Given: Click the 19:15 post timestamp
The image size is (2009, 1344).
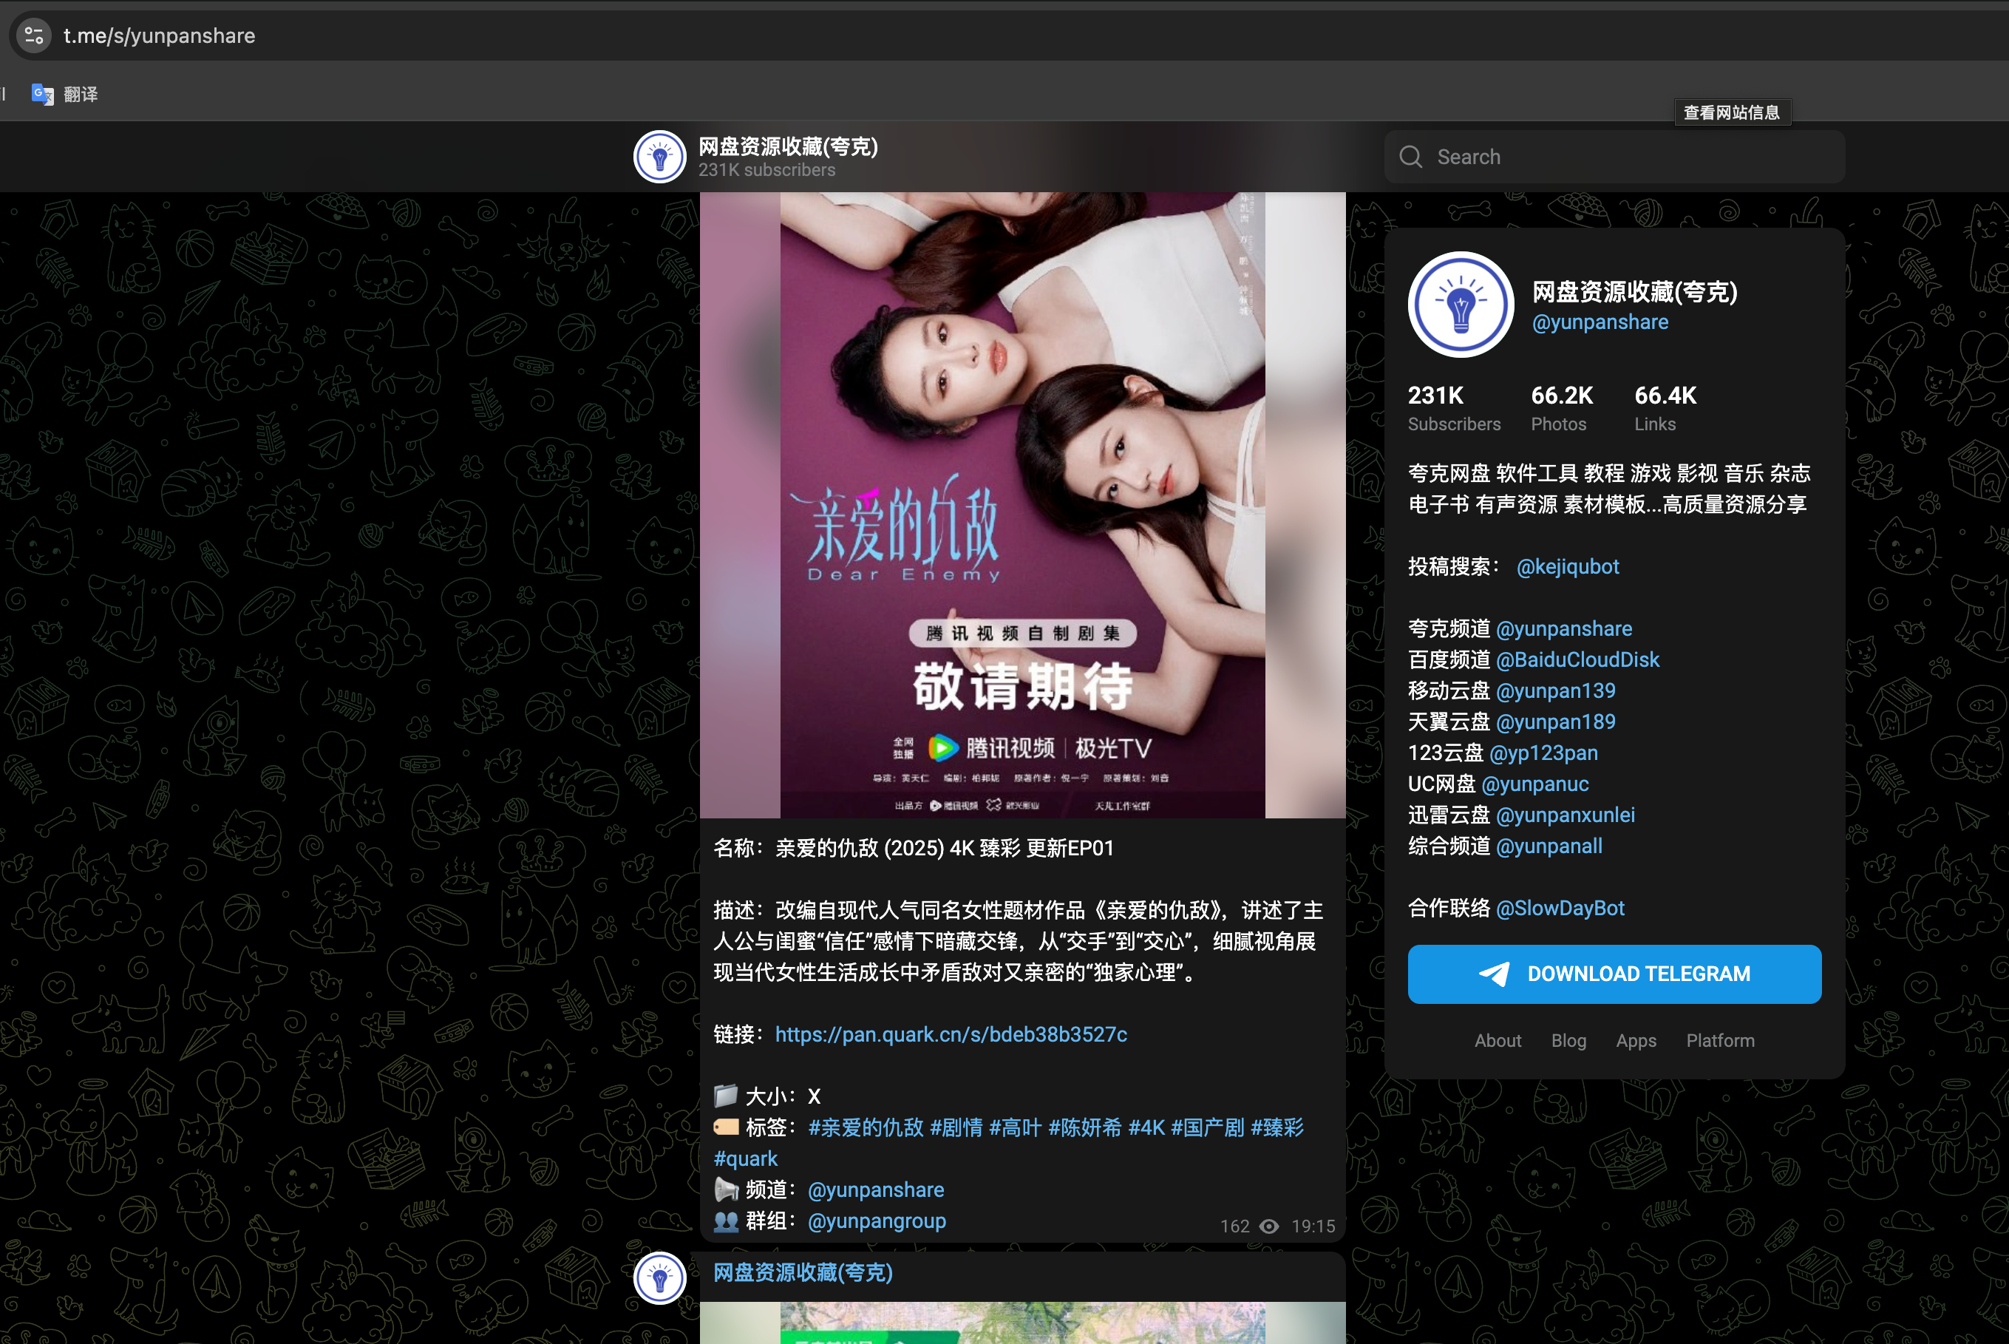Looking at the screenshot, I should click(x=1312, y=1226).
